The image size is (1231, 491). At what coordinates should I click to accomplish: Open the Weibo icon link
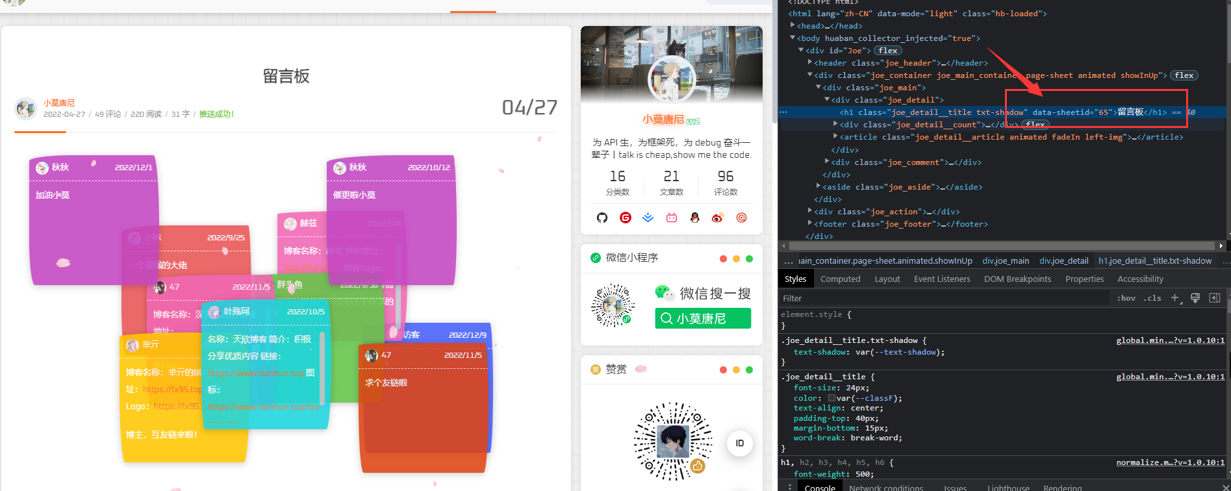[718, 218]
